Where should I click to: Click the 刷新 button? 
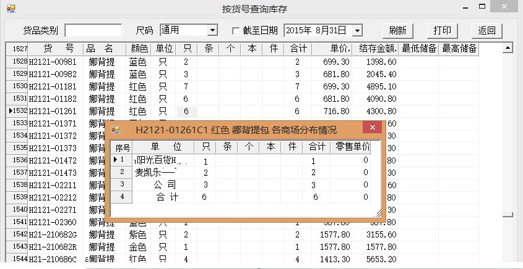click(x=397, y=30)
